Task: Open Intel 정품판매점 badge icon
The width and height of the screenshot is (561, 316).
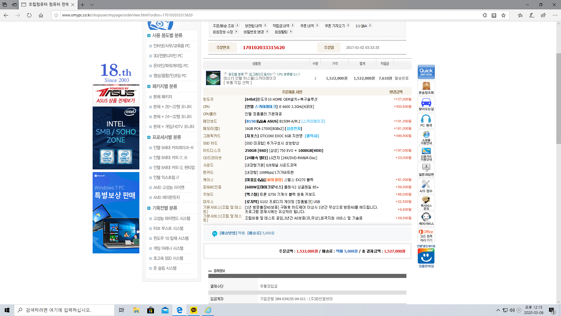Action: (426, 256)
